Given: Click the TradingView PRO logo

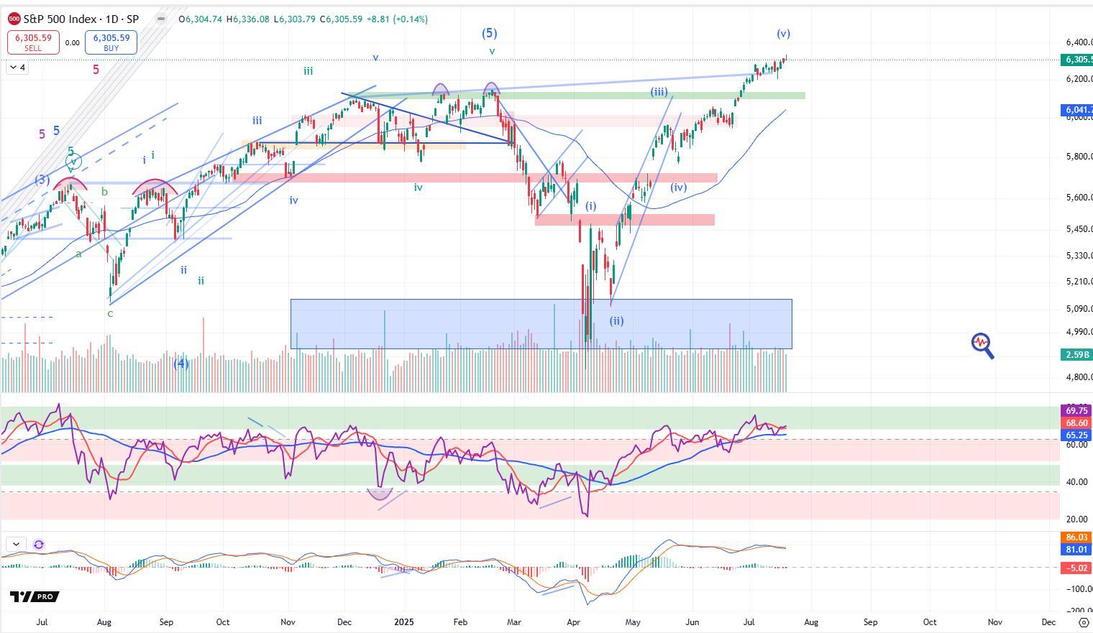Looking at the screenshot, I should (x=34, y=596).
